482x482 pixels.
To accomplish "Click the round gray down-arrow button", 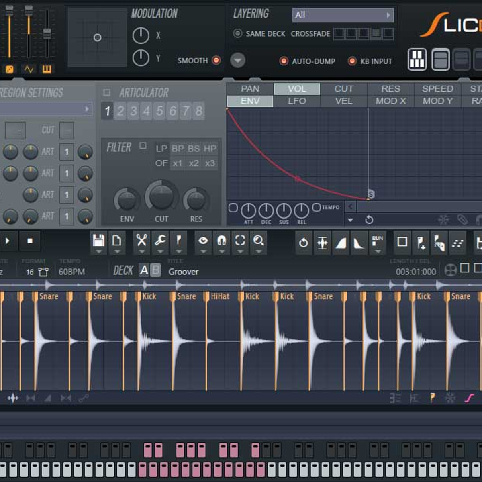I will pos(238,60).
